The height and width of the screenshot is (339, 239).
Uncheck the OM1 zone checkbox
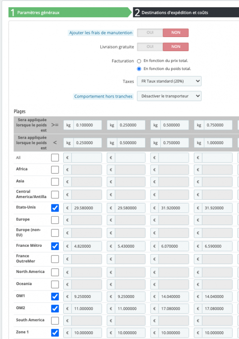(55, 297)
